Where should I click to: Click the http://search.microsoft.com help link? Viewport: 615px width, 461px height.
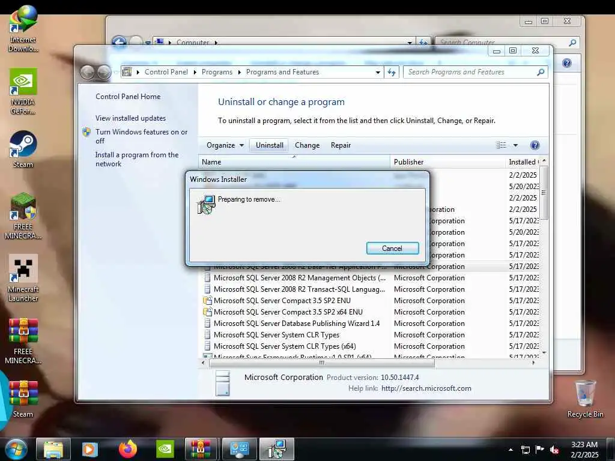(x=426, y=388)
